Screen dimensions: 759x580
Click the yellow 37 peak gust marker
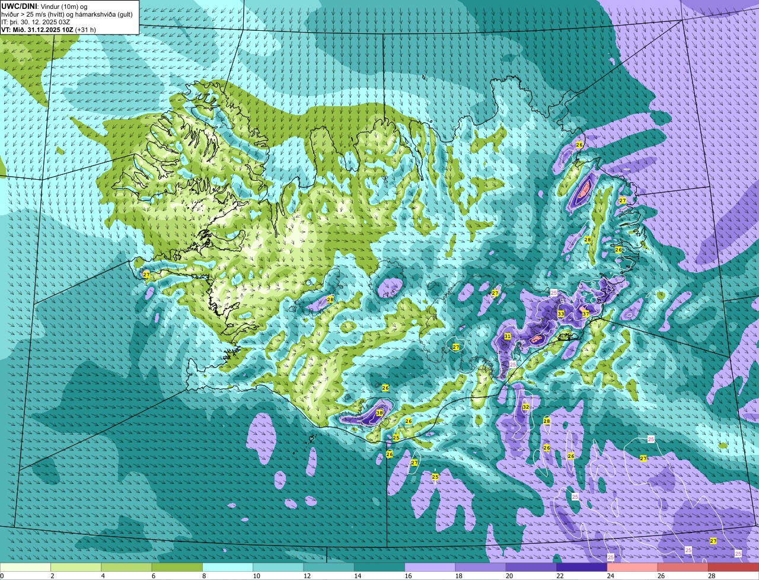point(585,313)
